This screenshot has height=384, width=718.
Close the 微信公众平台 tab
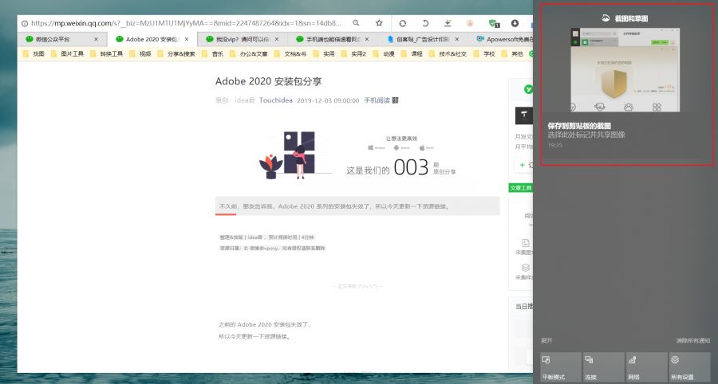tap(96, 39)
